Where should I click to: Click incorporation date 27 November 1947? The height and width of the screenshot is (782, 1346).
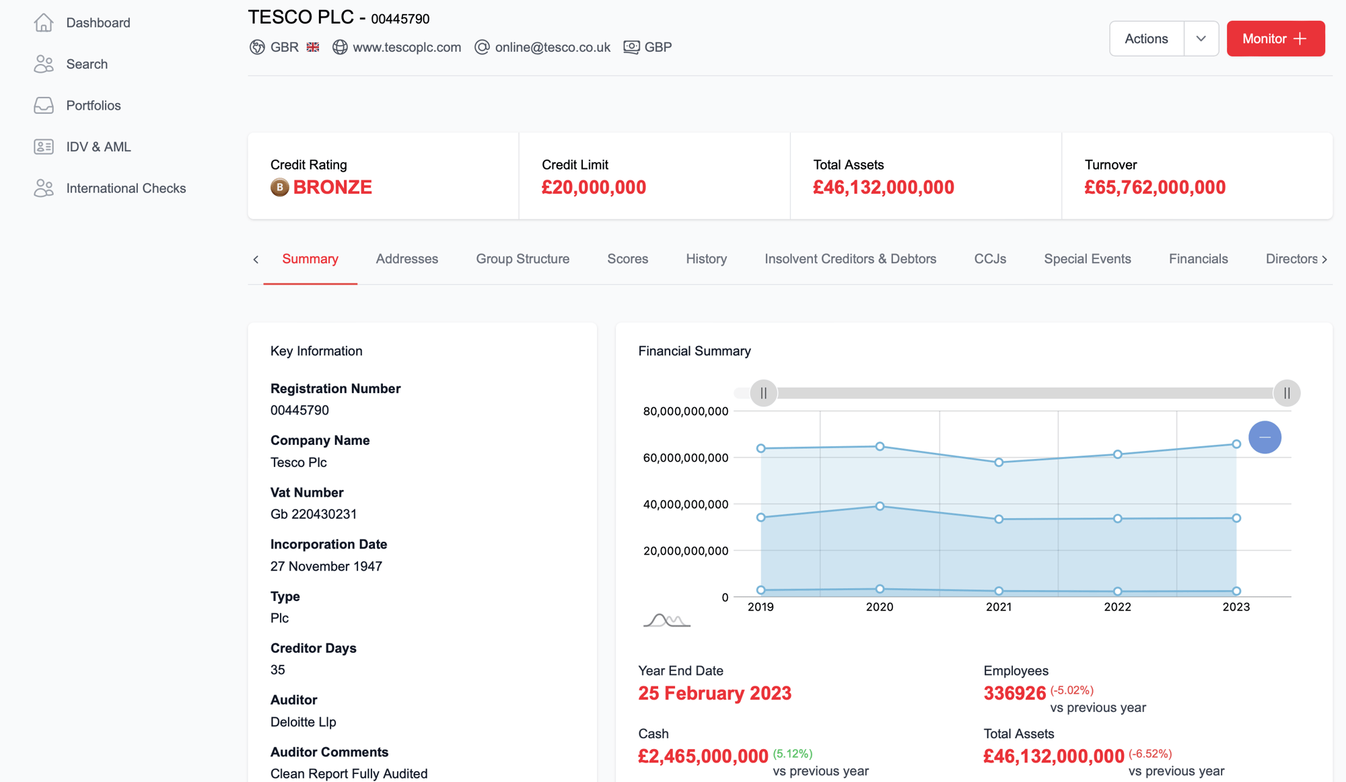coord(326,567)
